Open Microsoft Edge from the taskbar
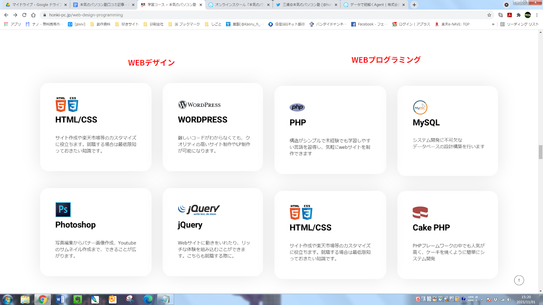The image size is (543, 305). [148, 300]
